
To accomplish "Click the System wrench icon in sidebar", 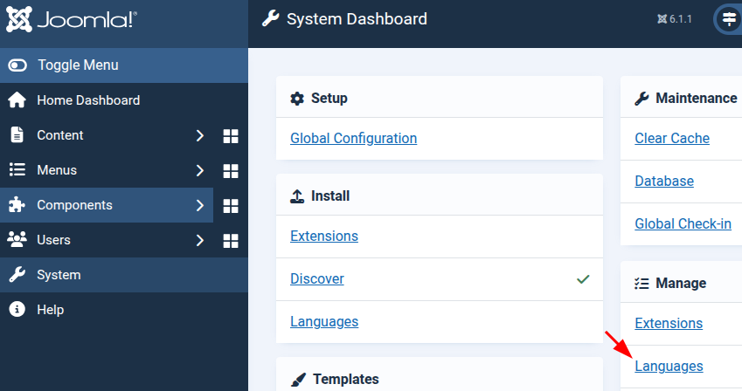I will coord(17,275).
